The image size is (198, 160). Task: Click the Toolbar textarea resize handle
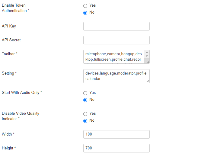click(x=148, y=61)
